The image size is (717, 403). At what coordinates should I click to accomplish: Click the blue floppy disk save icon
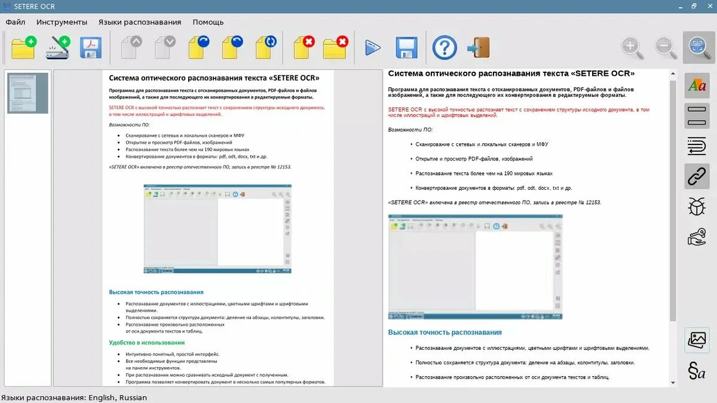(x=406, y=48)
